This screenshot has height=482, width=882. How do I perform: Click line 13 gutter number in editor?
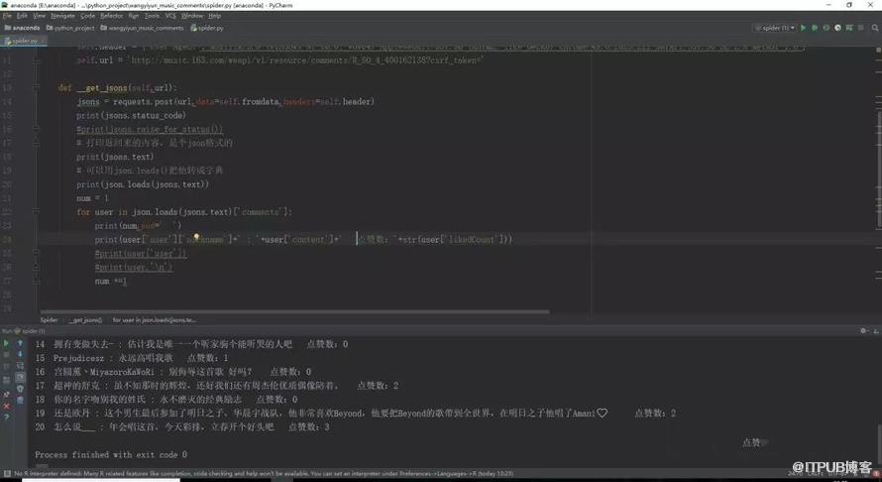[x=7, y=88]
